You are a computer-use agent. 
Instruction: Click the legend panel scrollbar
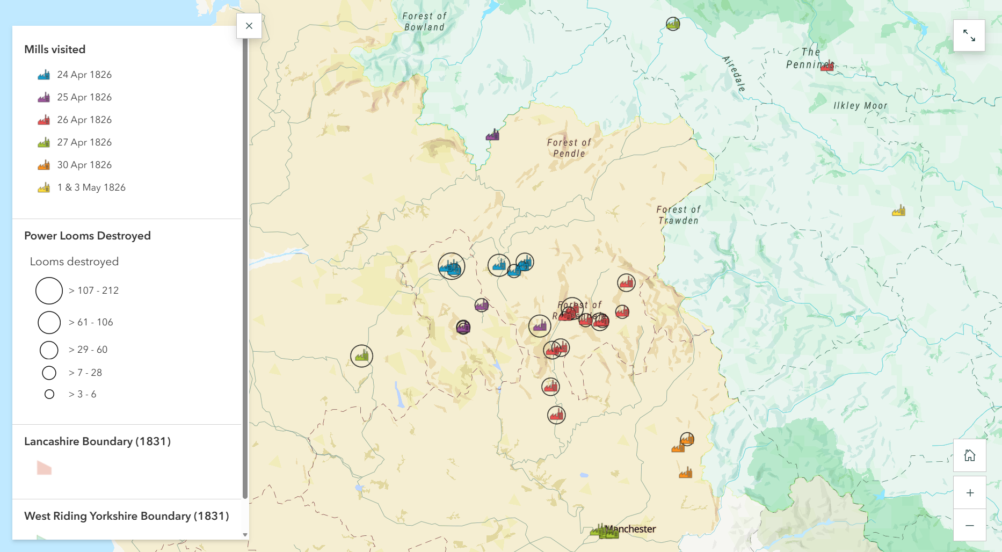(x=245, y=268)
